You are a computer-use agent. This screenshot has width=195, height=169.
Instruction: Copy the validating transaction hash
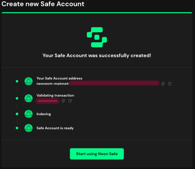63,101
